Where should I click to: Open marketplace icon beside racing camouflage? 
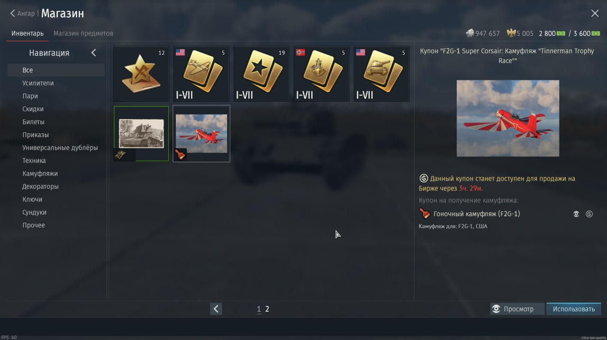click(x=589, y=214)
